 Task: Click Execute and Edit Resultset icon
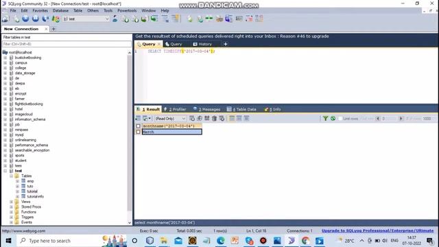(45, 19)
